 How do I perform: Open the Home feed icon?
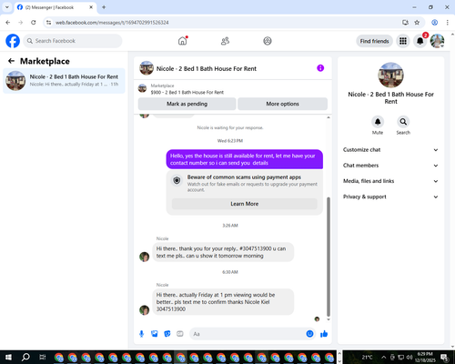tap(183, 41)
